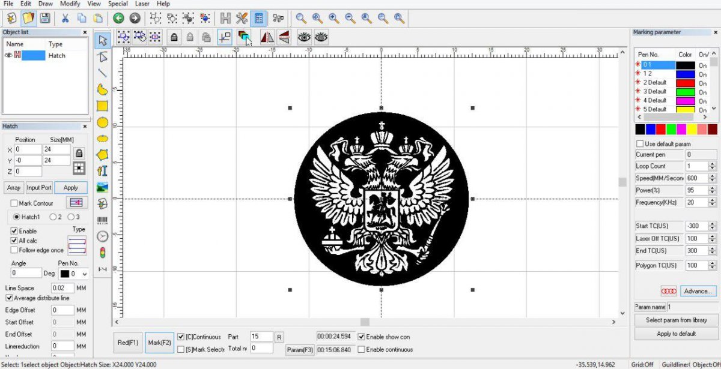Open the Special menu
The width and height of the screenshot is (721, 369).
pyautogui.click(x=118, y=4)
